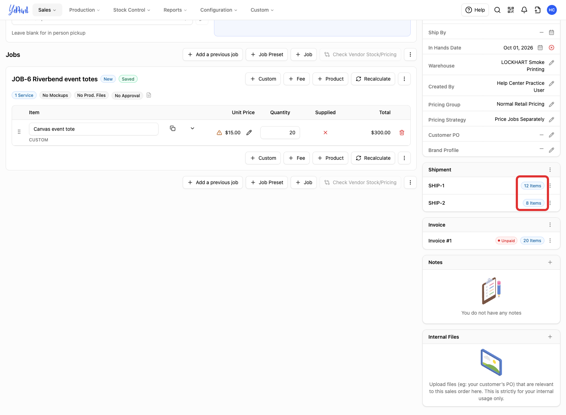This screenshot has width=566, height=415.
Task: Open the Sales menu dropdown
Action: tap(47, 10)
